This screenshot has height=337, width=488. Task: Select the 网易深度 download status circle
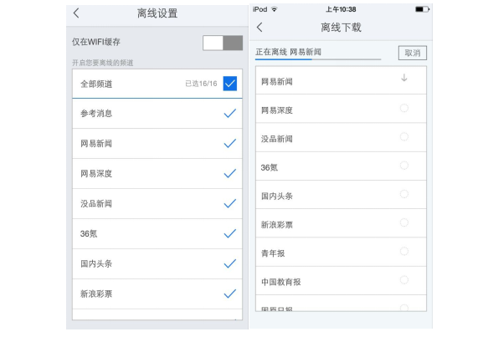click(x=404, y=108)
